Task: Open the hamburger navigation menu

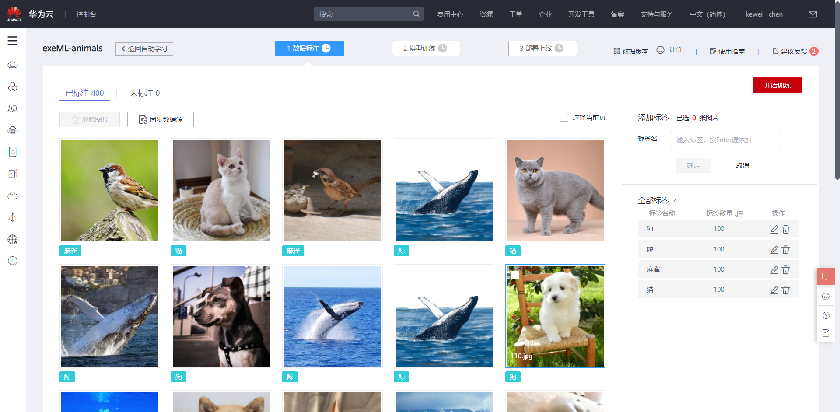Action: click(13, 41)
